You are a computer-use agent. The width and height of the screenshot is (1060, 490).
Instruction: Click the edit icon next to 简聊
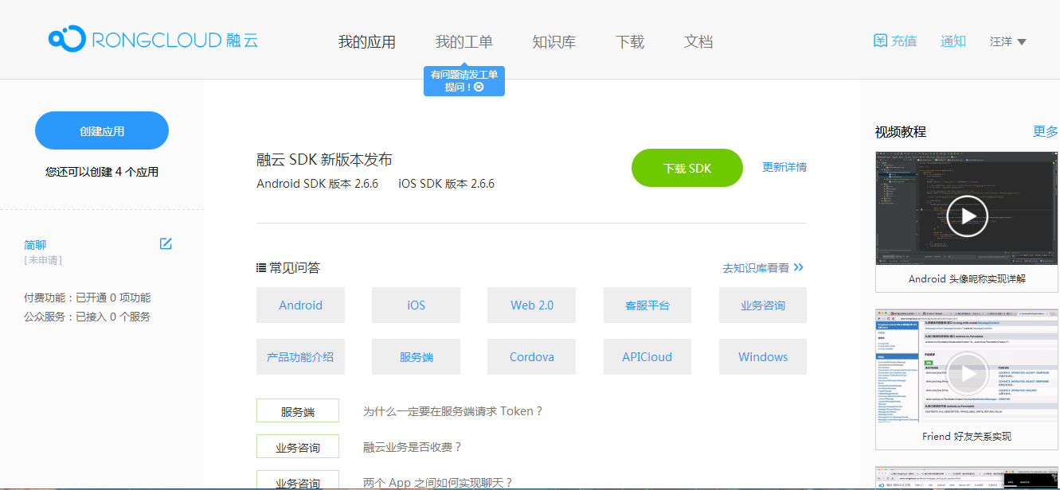point(166,243)
